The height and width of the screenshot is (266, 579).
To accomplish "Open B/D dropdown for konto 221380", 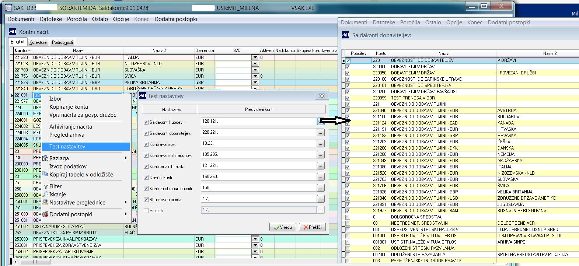I will coord(255,57).
